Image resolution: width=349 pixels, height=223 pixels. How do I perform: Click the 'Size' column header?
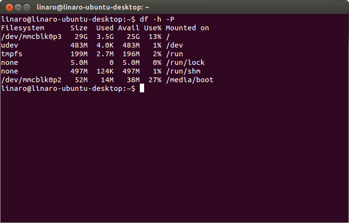[79, 28]
